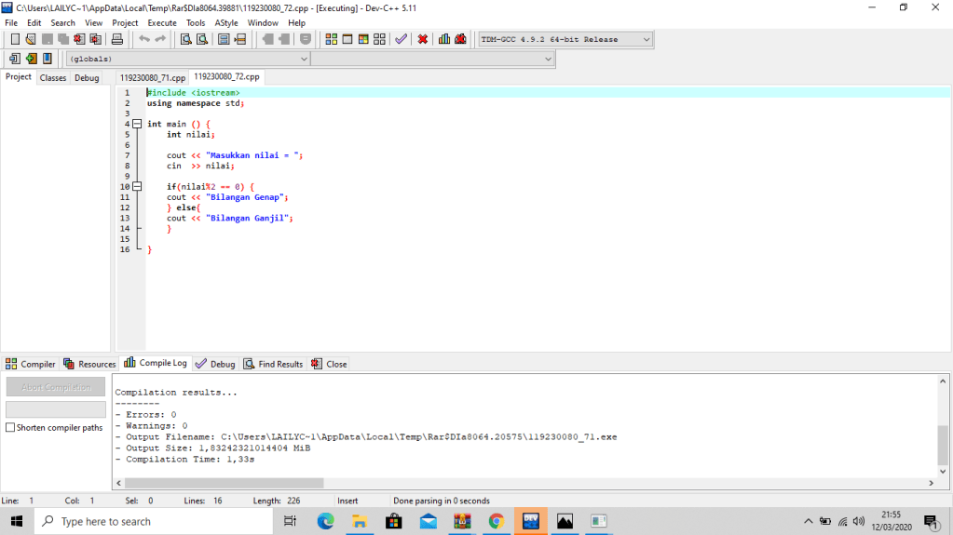The height and width of the screenshot is (535, 953).
Task: Collapse the main function fold at line 4
Action: tap(136, 124)
